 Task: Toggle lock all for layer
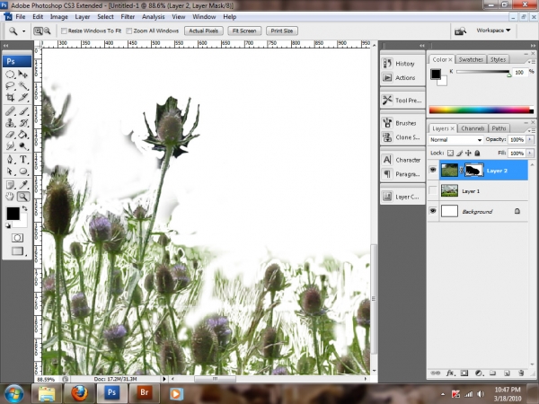(x=477, y=154)
